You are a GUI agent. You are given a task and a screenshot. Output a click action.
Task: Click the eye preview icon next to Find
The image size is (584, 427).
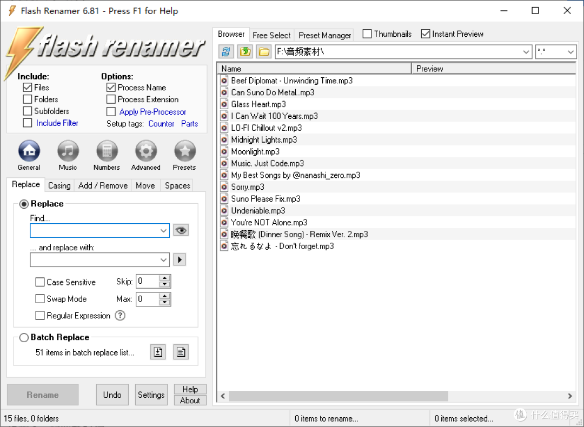tap(181, 230)
